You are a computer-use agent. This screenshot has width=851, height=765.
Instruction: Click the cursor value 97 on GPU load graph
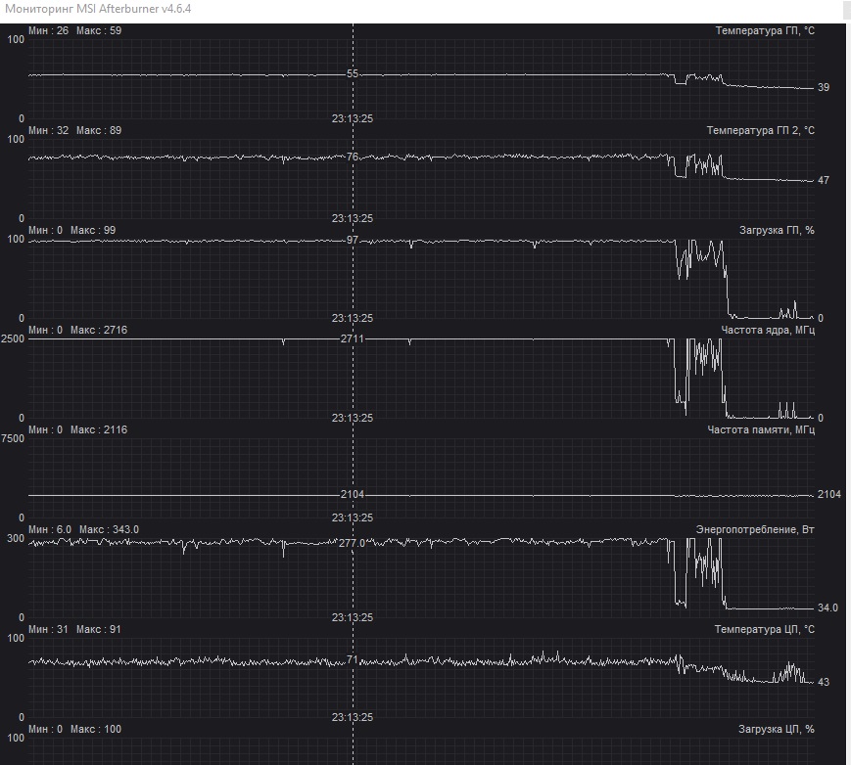pyautogui.click(x=353, y=240)
